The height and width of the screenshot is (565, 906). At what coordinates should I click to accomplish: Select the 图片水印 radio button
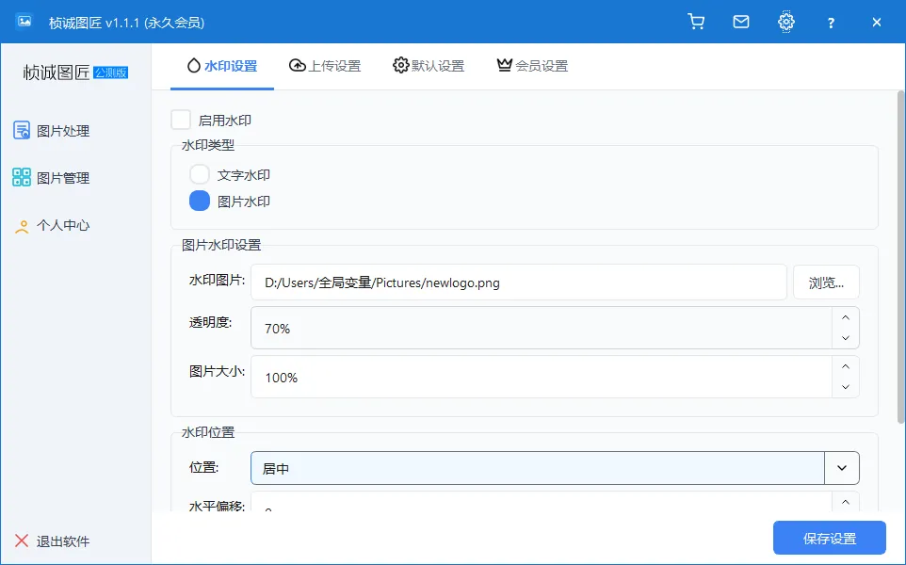coord(199,200)
